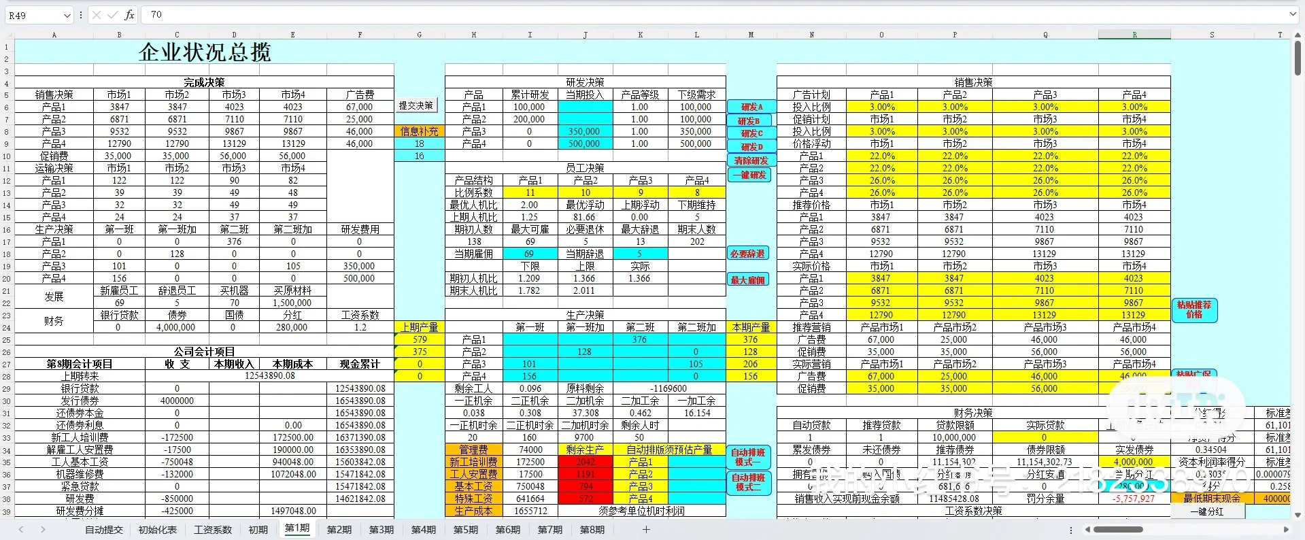Click the vertical dots handle beside the Name Box

tap(81, 15)
